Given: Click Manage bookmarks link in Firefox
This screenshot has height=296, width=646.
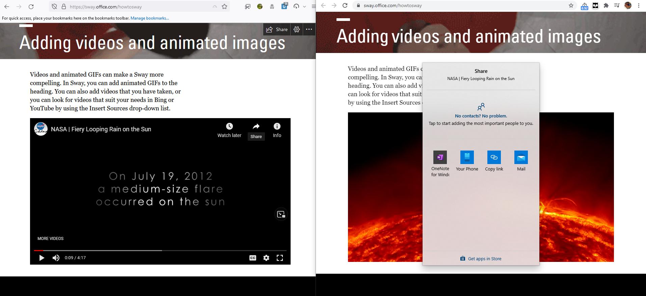Looking at the screenshot, I should click(x=150, y=18).
